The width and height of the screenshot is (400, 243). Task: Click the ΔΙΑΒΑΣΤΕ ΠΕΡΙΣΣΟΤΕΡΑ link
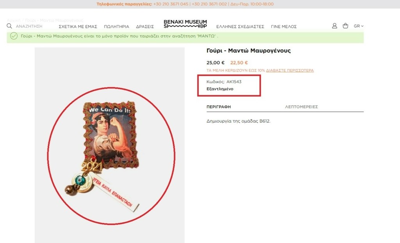tap(290, 70)
